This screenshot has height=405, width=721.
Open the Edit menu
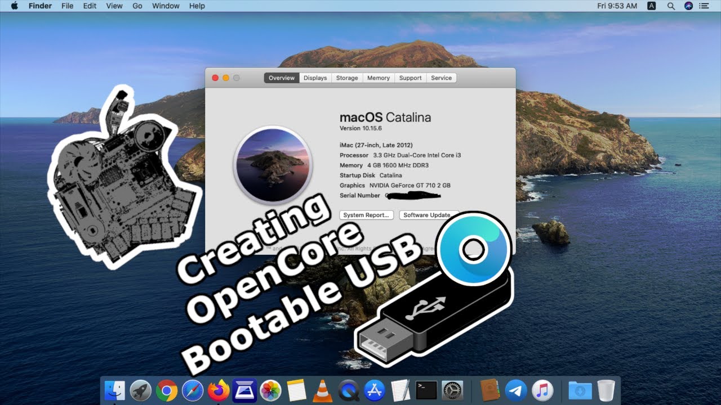click(x=90, y=6)
